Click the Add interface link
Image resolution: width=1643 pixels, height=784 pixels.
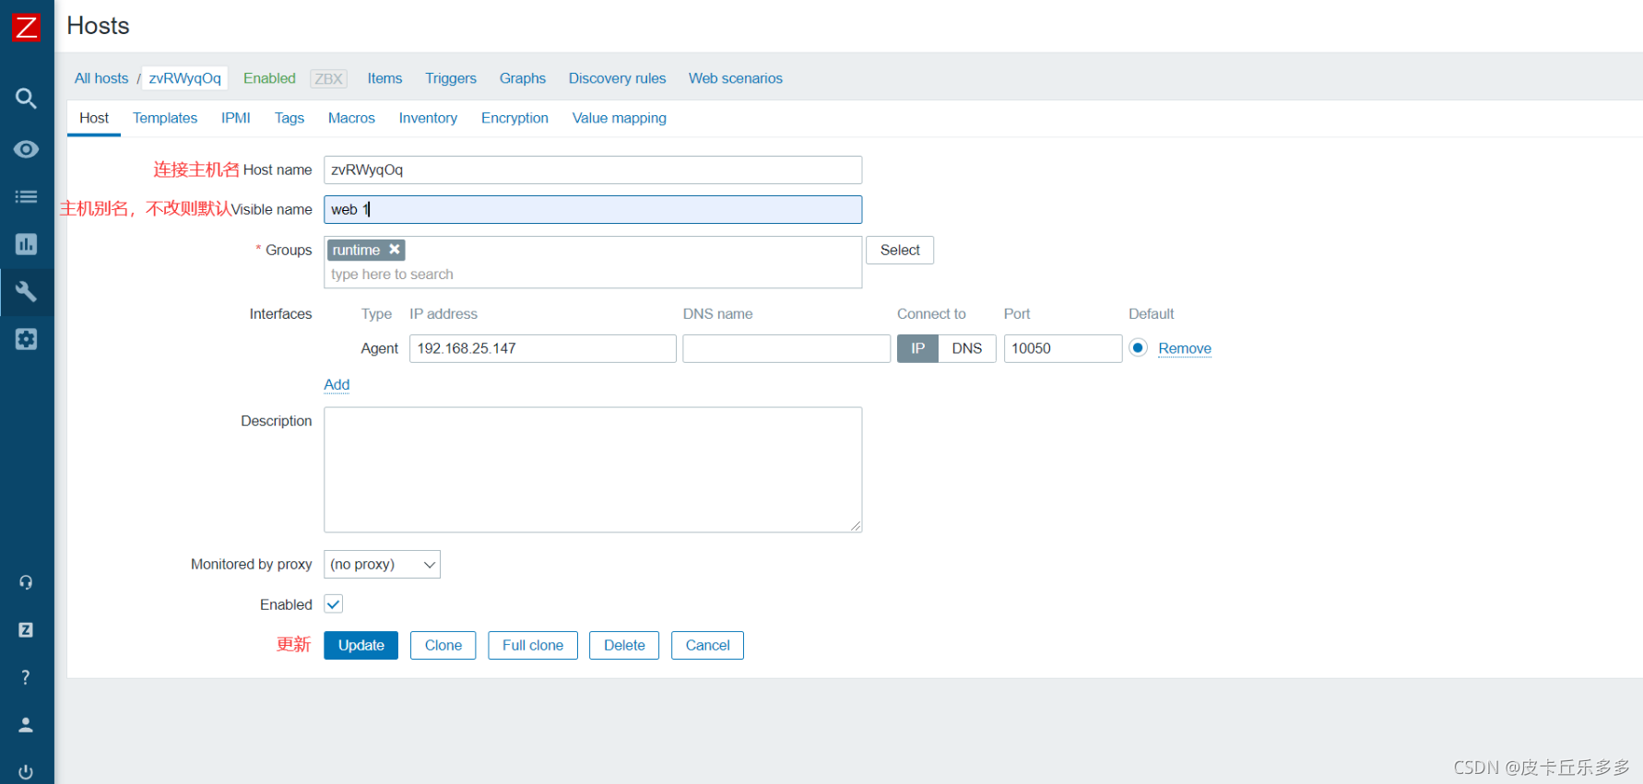[337, 384]
